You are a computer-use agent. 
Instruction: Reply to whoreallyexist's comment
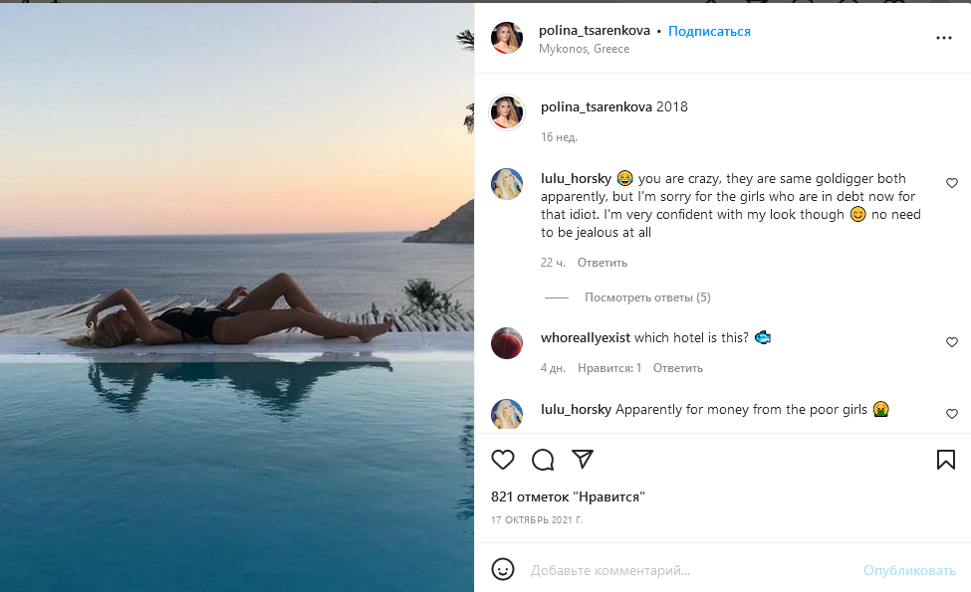tap(678, 368)
